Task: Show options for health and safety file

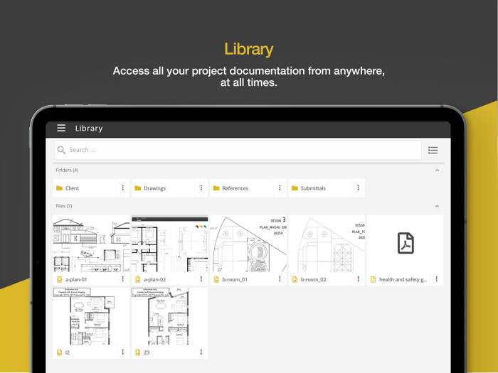Action: pyautogui.click(x=437, y=279)
